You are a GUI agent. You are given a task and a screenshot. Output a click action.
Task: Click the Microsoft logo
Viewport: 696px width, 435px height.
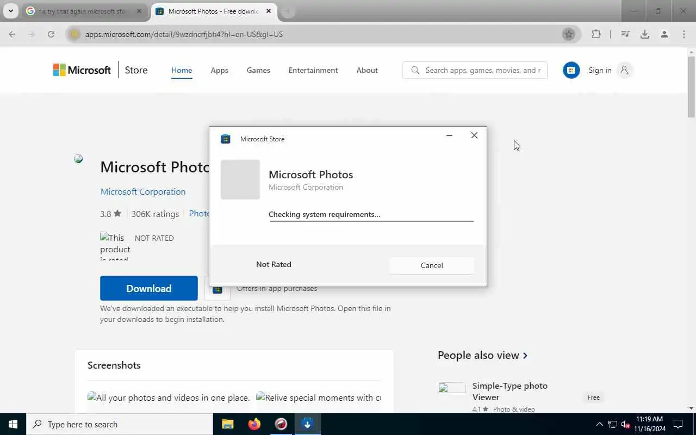coord(82,70)
